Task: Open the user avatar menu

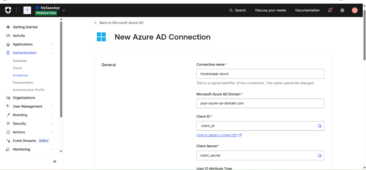Action: pyautogui.click(x=354, y=11)
